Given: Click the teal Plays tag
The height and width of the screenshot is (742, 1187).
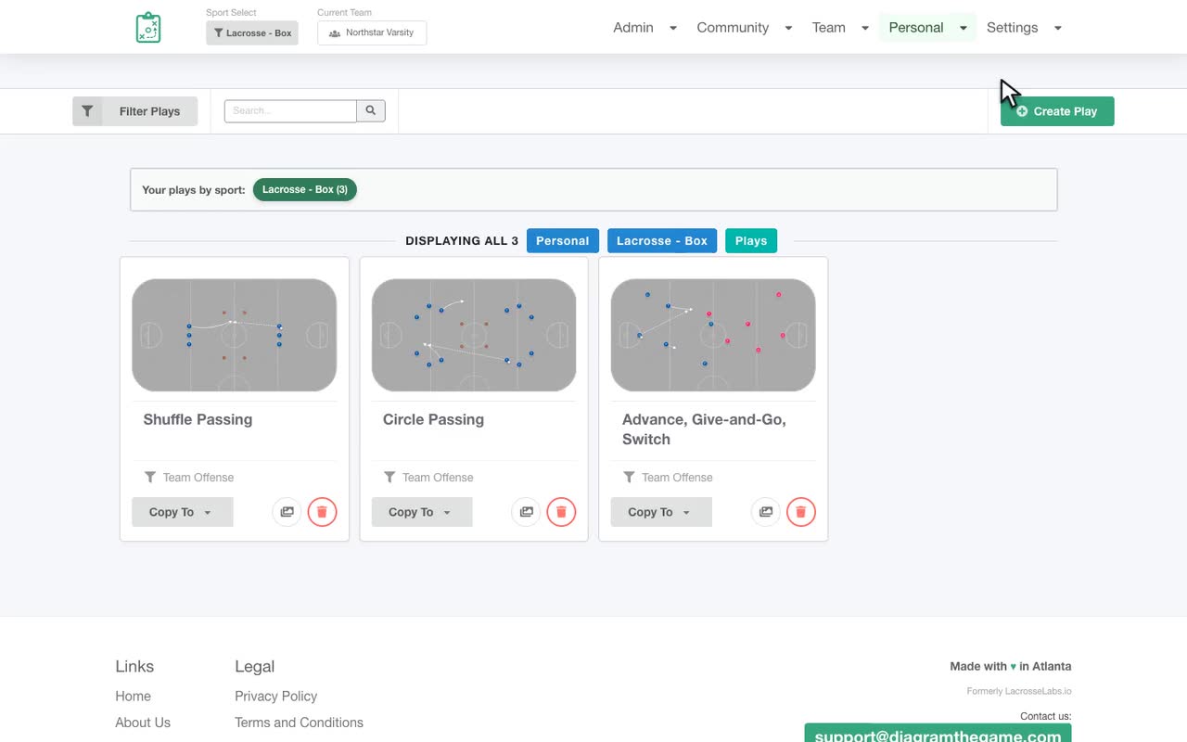Looking at the screenshot, I should 751,240.
